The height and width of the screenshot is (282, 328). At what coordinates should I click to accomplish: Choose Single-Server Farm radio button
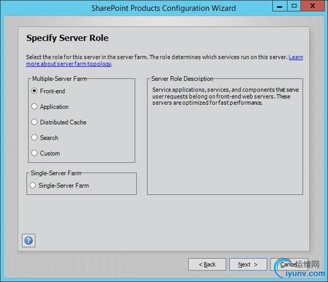point(33,185)
